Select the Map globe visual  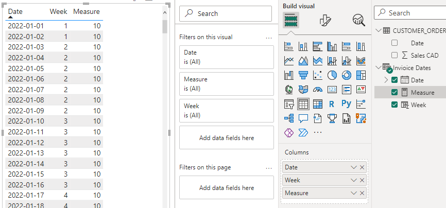[289, 90]
